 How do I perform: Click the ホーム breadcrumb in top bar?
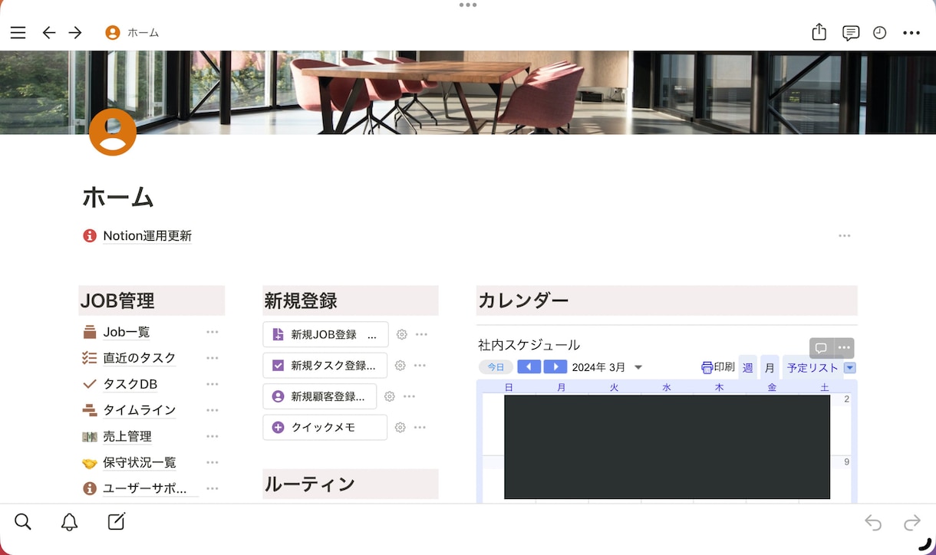132,33
